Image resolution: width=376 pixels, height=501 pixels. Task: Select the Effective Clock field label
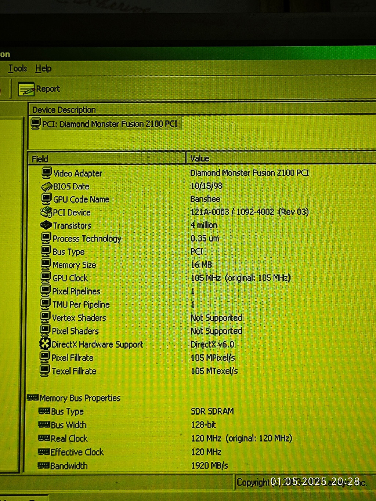[77, 452]
